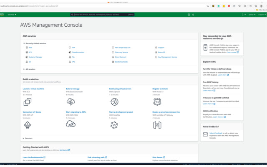
Task: Open the CloudFormation link
Action: [x=78, y=52]
